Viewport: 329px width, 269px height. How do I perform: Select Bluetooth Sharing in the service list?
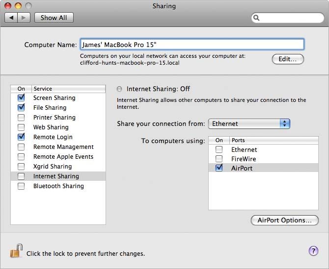coord(58,186)
